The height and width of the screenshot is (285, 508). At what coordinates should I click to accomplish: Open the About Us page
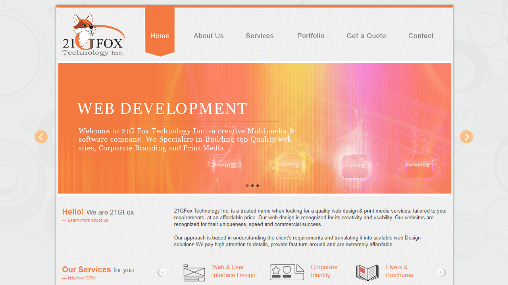[209, 36]
